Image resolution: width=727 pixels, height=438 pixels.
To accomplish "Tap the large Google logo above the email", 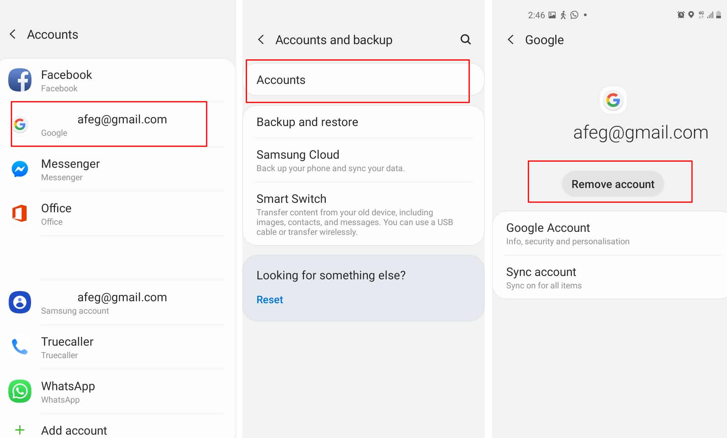I will 613,100.
